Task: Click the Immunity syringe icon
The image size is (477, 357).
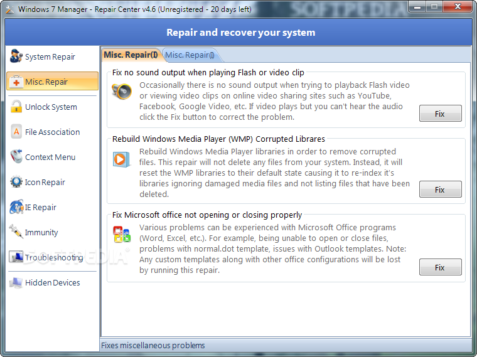Action: click(x=16, y=232)
